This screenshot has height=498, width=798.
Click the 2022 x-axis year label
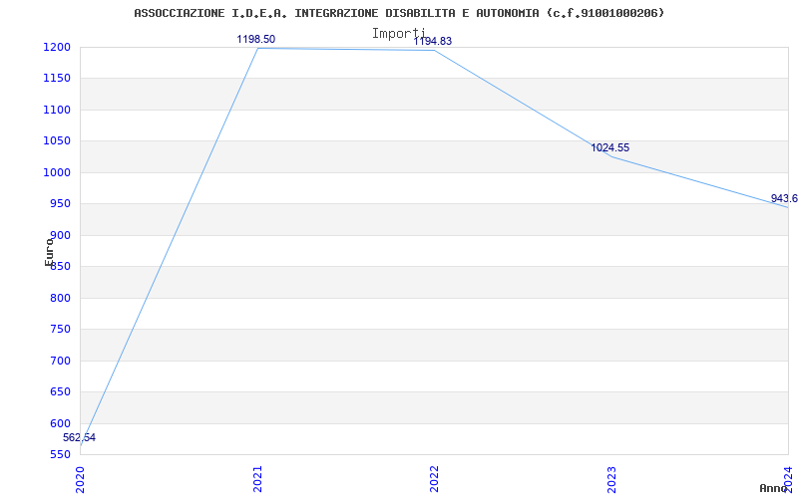point(434,479)
